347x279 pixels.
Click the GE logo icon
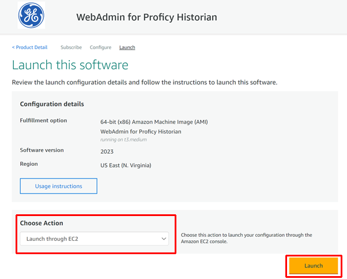(31, 15)
